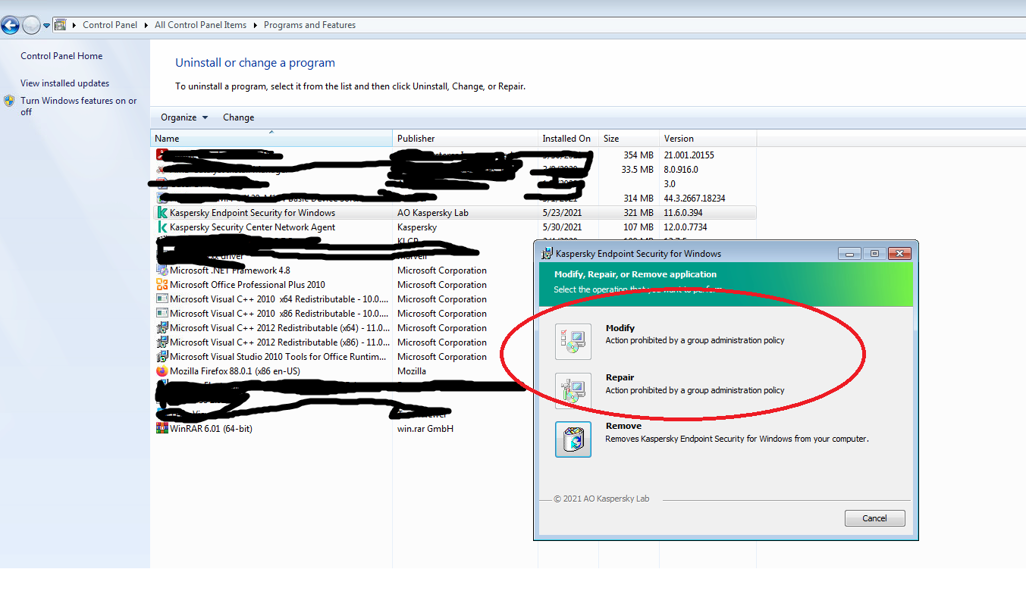This screenshot has width=1026, height=616.
Task: Select WinRAR 6.01 (64-bit) entry
Action: [x=211, y=429]
